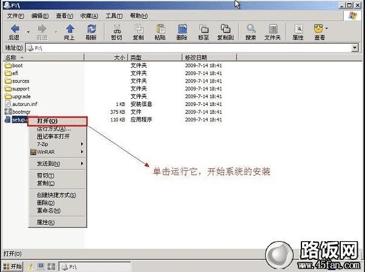Click the Delete (删除) toolbar icon

point(182,29)
